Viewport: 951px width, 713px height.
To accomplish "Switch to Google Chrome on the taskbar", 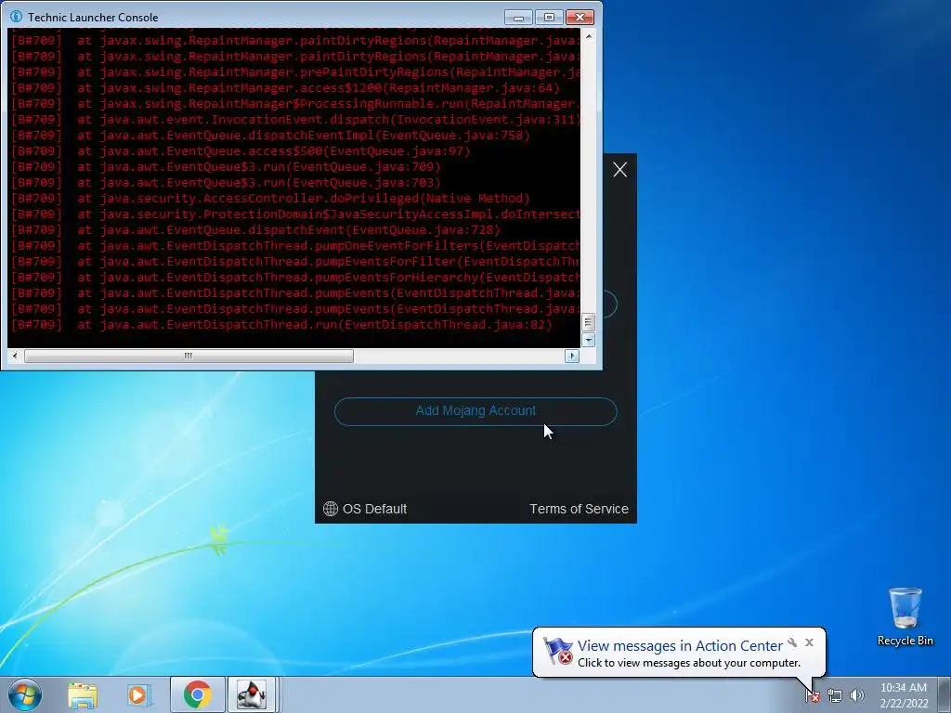I will (x=197, y=694).
